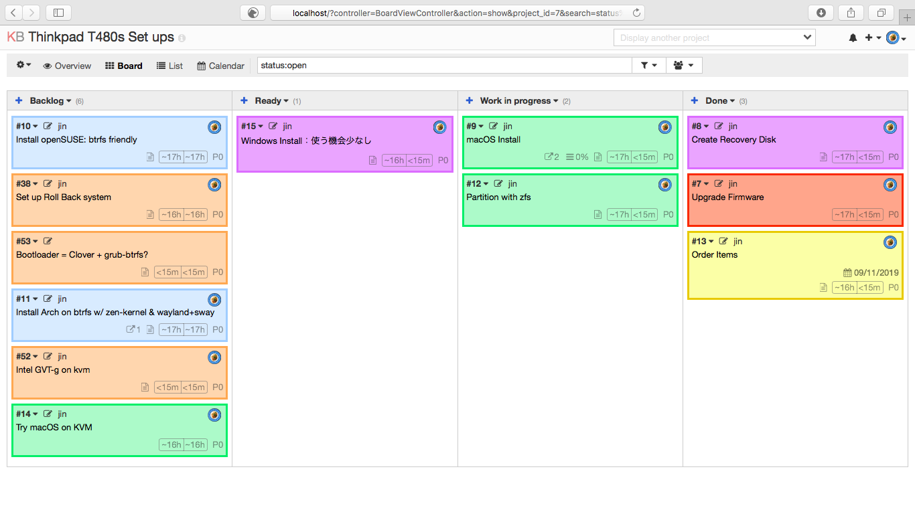Viewport: 915px width, 514px height.
Task: Click Safari show tabs overview button
Action: click(881, 12)
